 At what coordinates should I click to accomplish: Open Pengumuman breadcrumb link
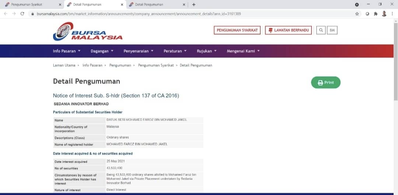[120, 65]
